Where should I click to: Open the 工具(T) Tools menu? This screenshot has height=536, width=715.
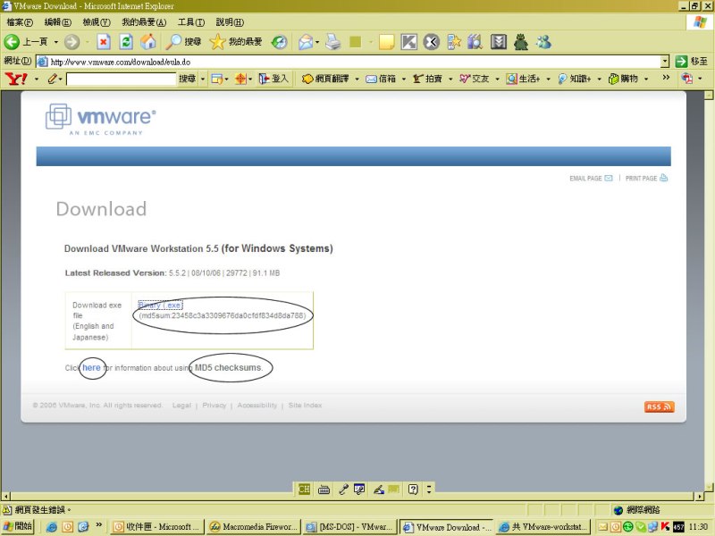coord(191,21)
